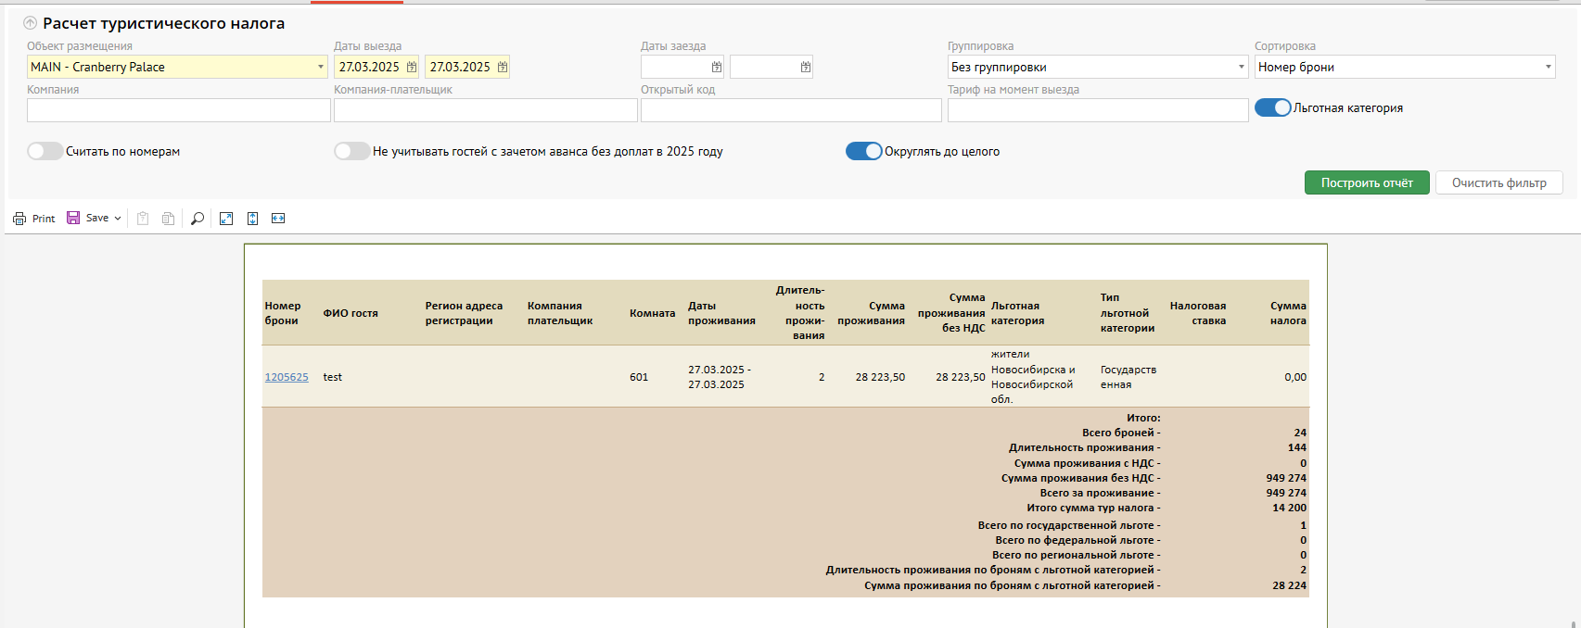Toggle off the Льготная категория switch
Image resolution: width=1581 pixels, height=628 pixels.
pyautogui.click(x=1272, y=107)
